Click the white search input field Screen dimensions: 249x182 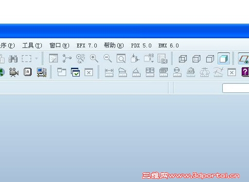[236, 88]
